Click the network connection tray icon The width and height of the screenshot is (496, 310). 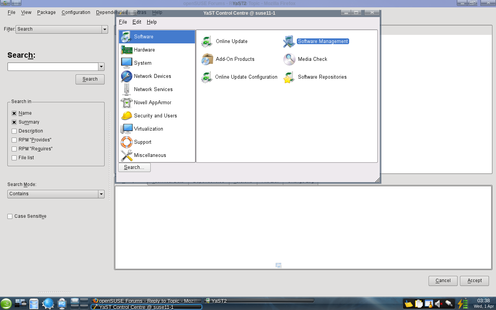[x=449, y=304]
